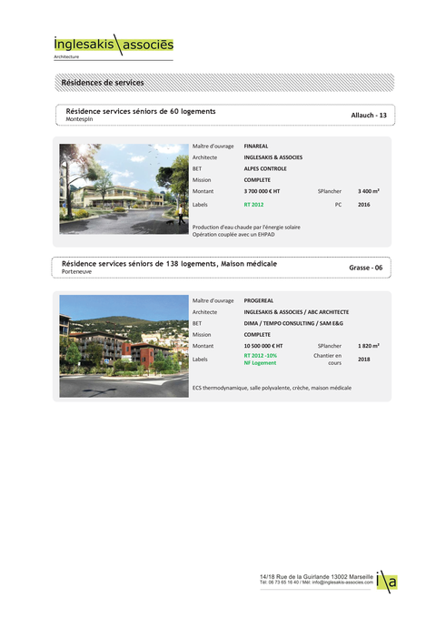The height and width of the screenshot is (618, 436).
Task: Click surface value '3 400 m²'
Action: pos(368,191)
